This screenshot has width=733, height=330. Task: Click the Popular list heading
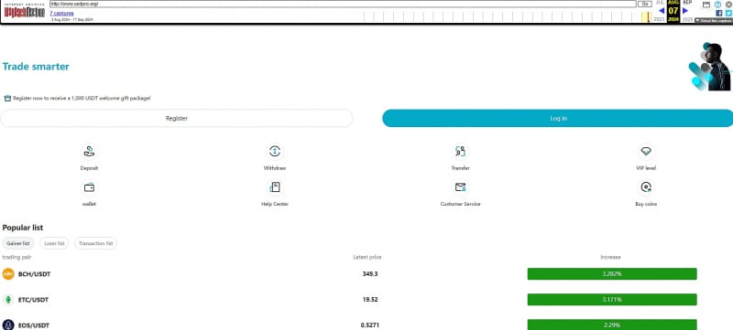(22, 228)
